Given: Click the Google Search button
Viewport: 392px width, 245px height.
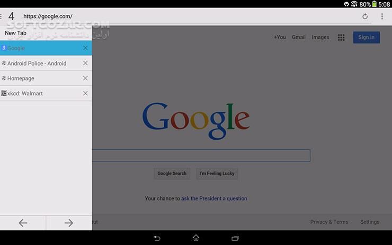Looking at the screenshot, I should tap(172, 174).
